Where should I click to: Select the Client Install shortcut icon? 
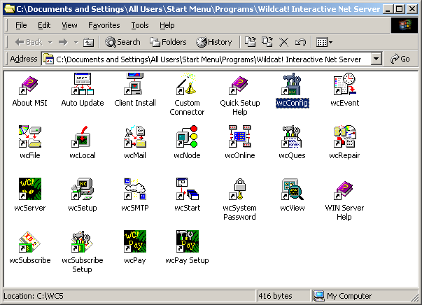coord(135,85)
